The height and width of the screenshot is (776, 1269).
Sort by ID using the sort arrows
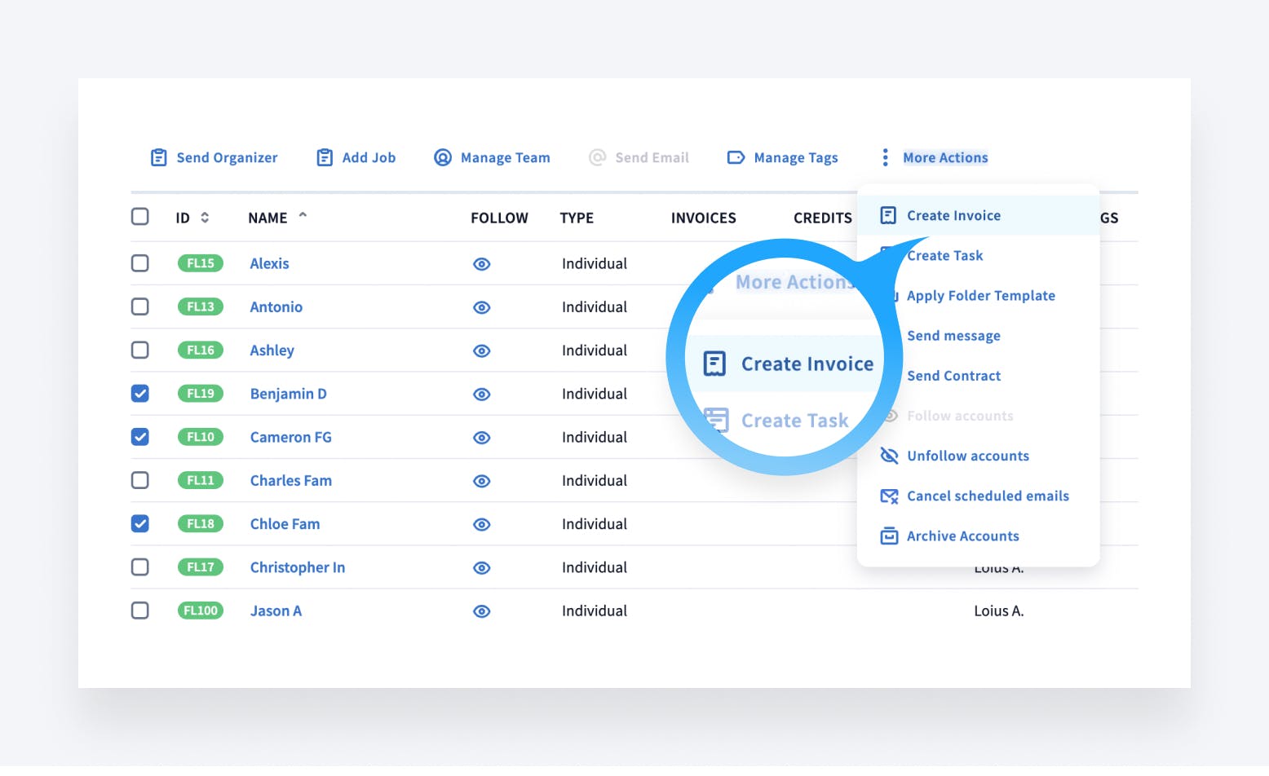(x=205, y=218)
